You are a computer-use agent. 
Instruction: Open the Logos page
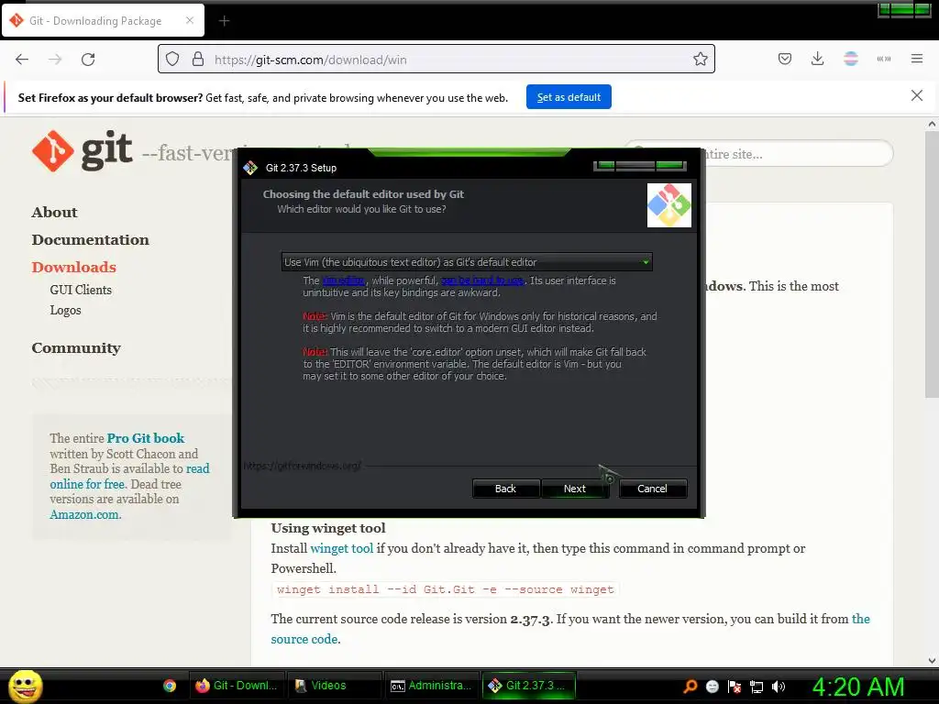[65, 310]
